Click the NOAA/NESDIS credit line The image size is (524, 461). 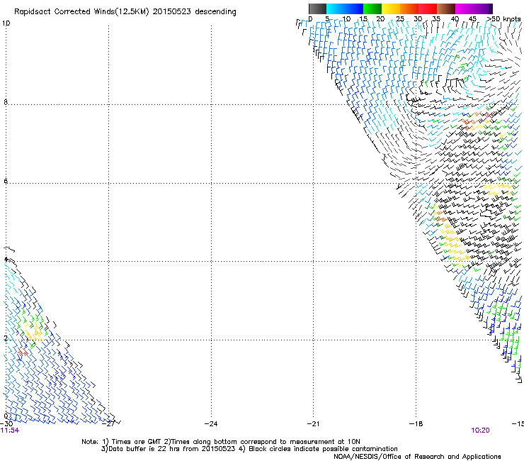[417, 457]
